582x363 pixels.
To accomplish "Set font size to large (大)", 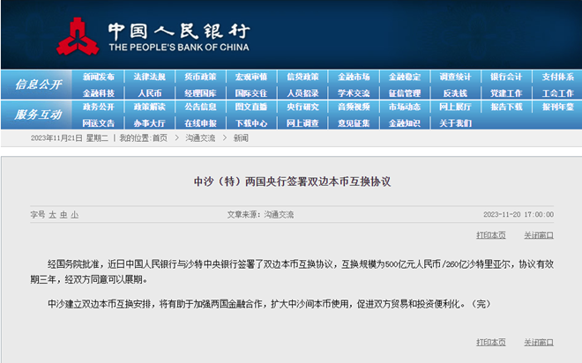I will click(52, 214).
